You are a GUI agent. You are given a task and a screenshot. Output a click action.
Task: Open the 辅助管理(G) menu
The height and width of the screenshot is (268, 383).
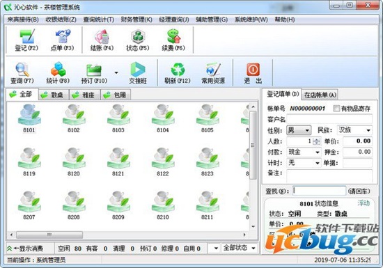tap(212, 19)
